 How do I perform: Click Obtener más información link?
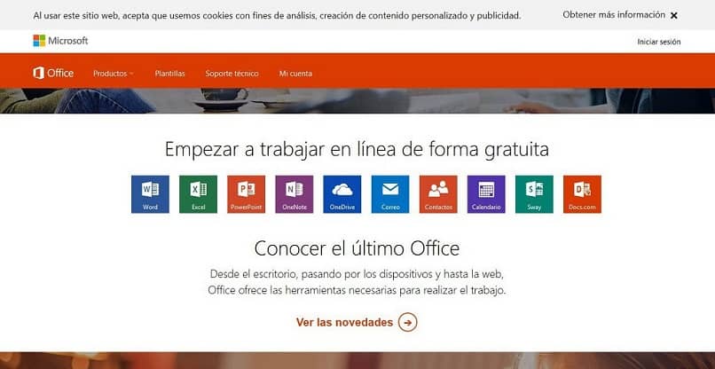tap(614, 14)
